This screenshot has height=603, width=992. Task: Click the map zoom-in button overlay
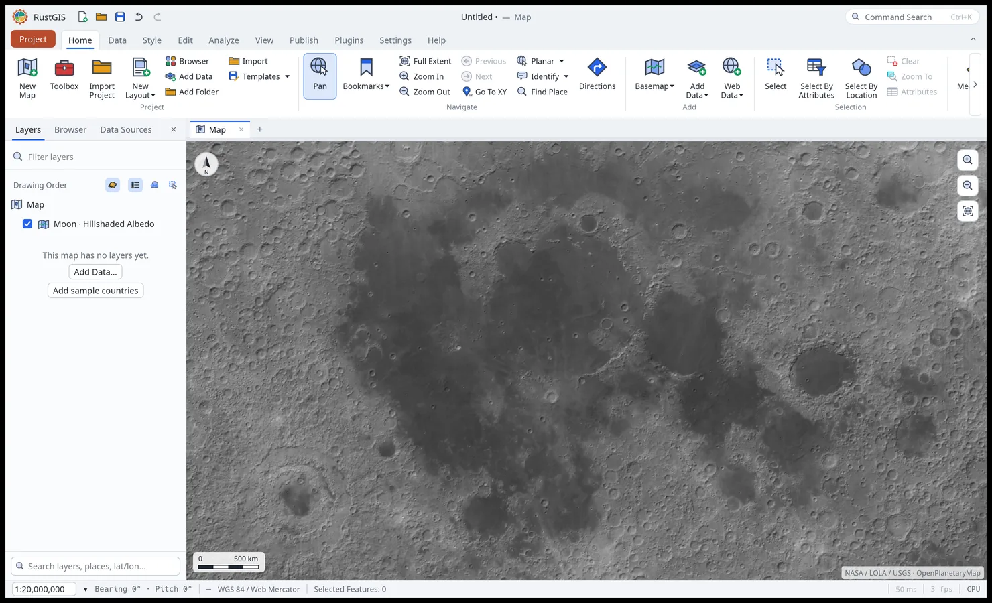pos(967,160)
